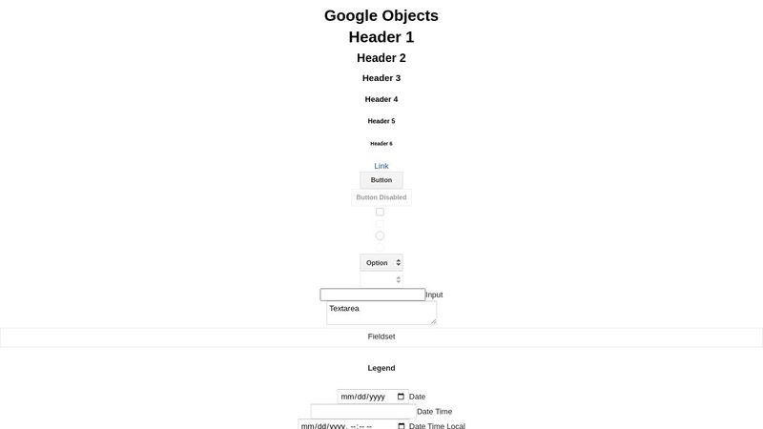Select the enabled radio button
763x429 pixels.
(x=380, y=235)
